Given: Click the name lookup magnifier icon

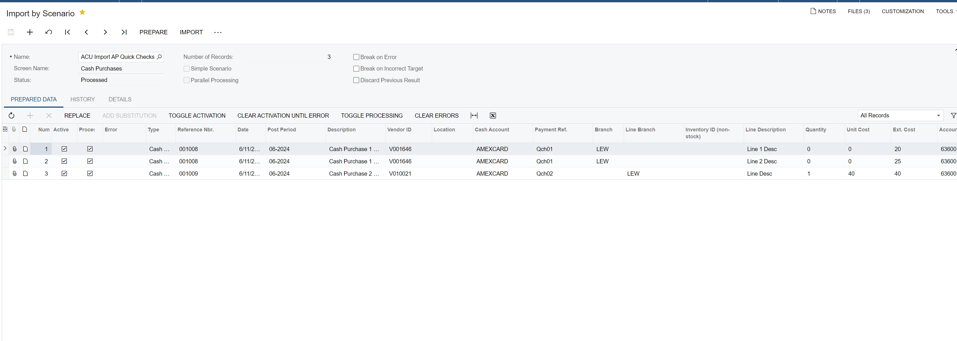Looking at the screenshot, I should tap(159, 57).
